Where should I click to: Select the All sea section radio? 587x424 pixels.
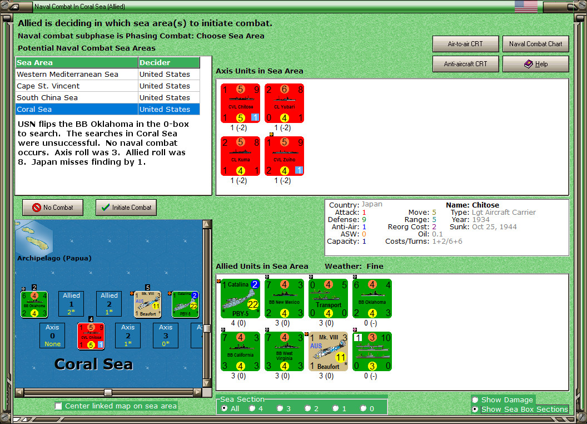click(224, 408)
